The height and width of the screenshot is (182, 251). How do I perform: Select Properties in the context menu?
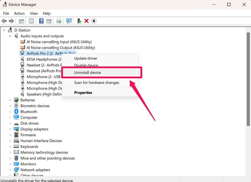(83, 93)
